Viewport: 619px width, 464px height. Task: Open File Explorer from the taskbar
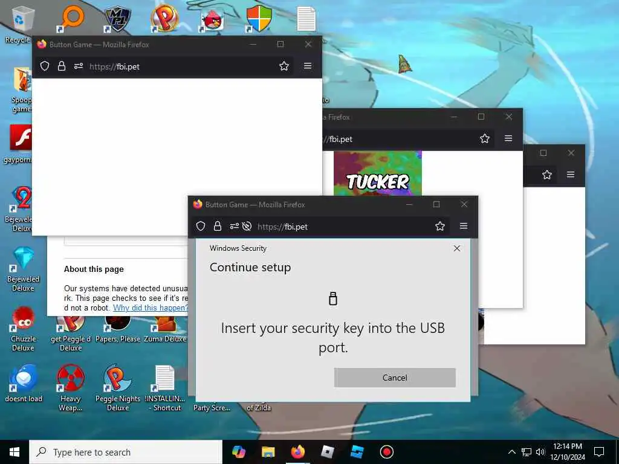(x=268, y=452)
